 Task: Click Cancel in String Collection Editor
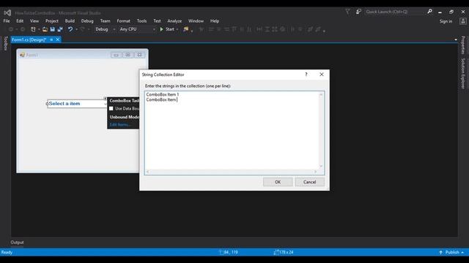309,182
